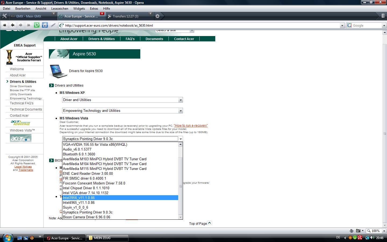Image resolution: width=387 pixels, height=242 pixels.
Task: Click Contact Acer in green nav bar
Action: tap(184, 39)
